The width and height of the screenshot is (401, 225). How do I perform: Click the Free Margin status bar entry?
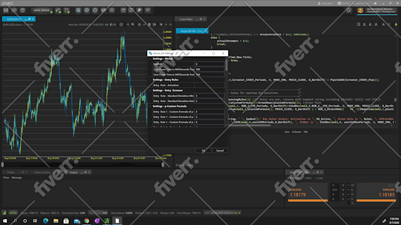pyautogui.click(x=189, y=213)
